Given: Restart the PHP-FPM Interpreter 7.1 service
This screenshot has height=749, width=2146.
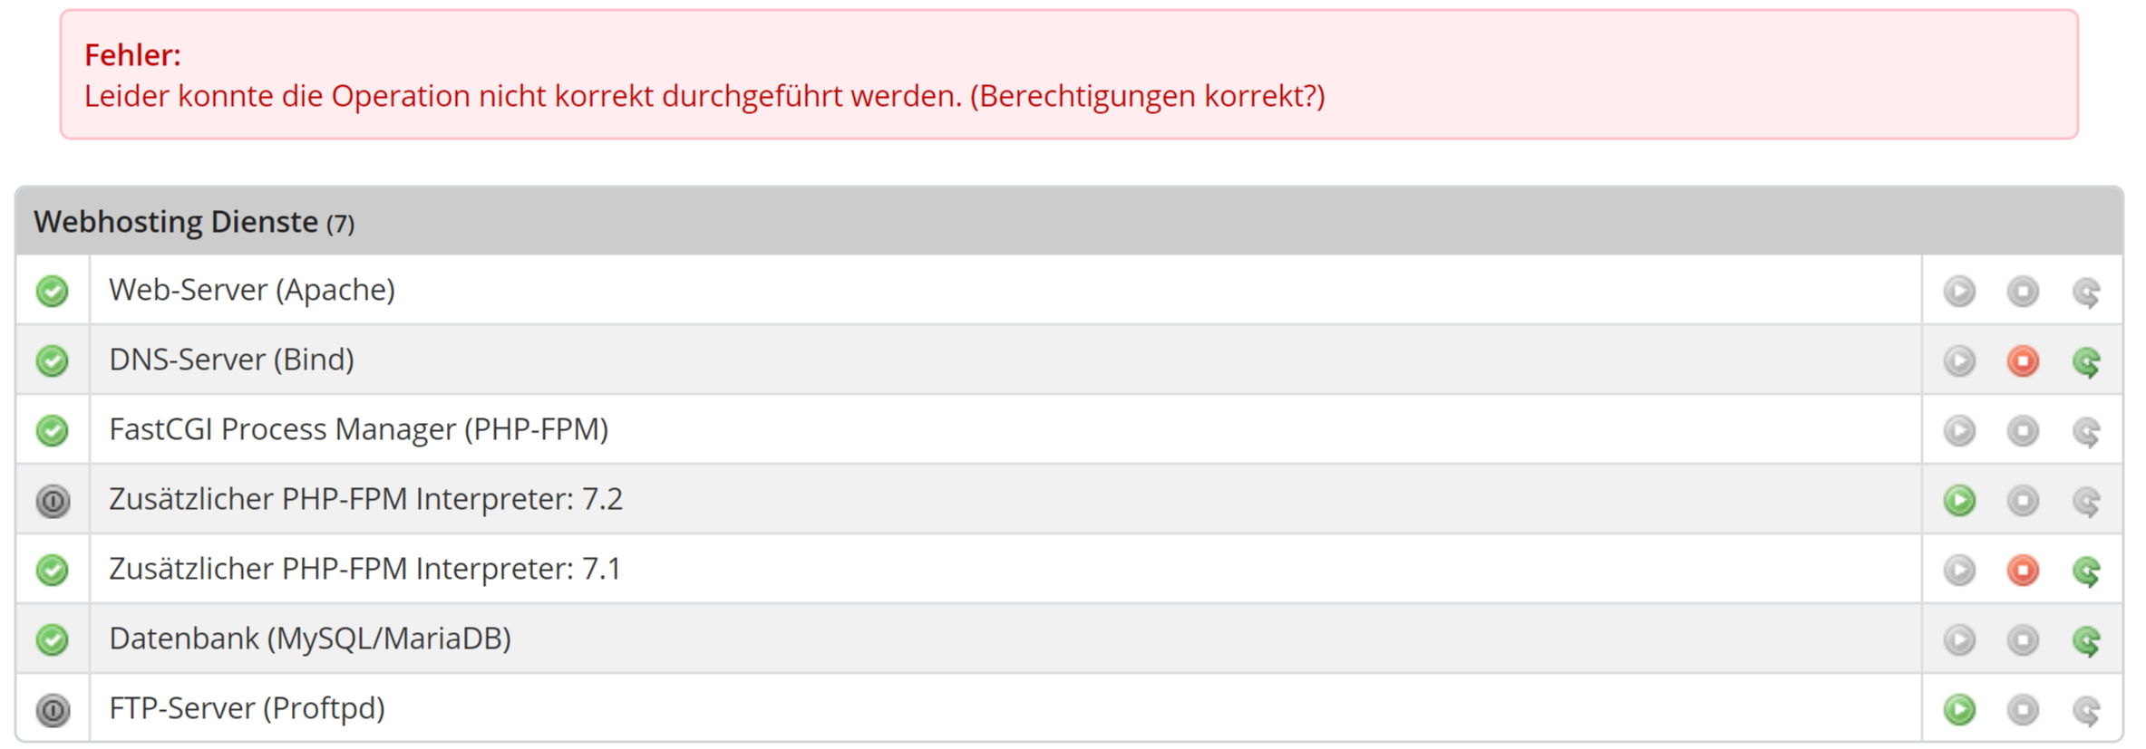Looking at the screenshot, I should [x=2086, y=571].
